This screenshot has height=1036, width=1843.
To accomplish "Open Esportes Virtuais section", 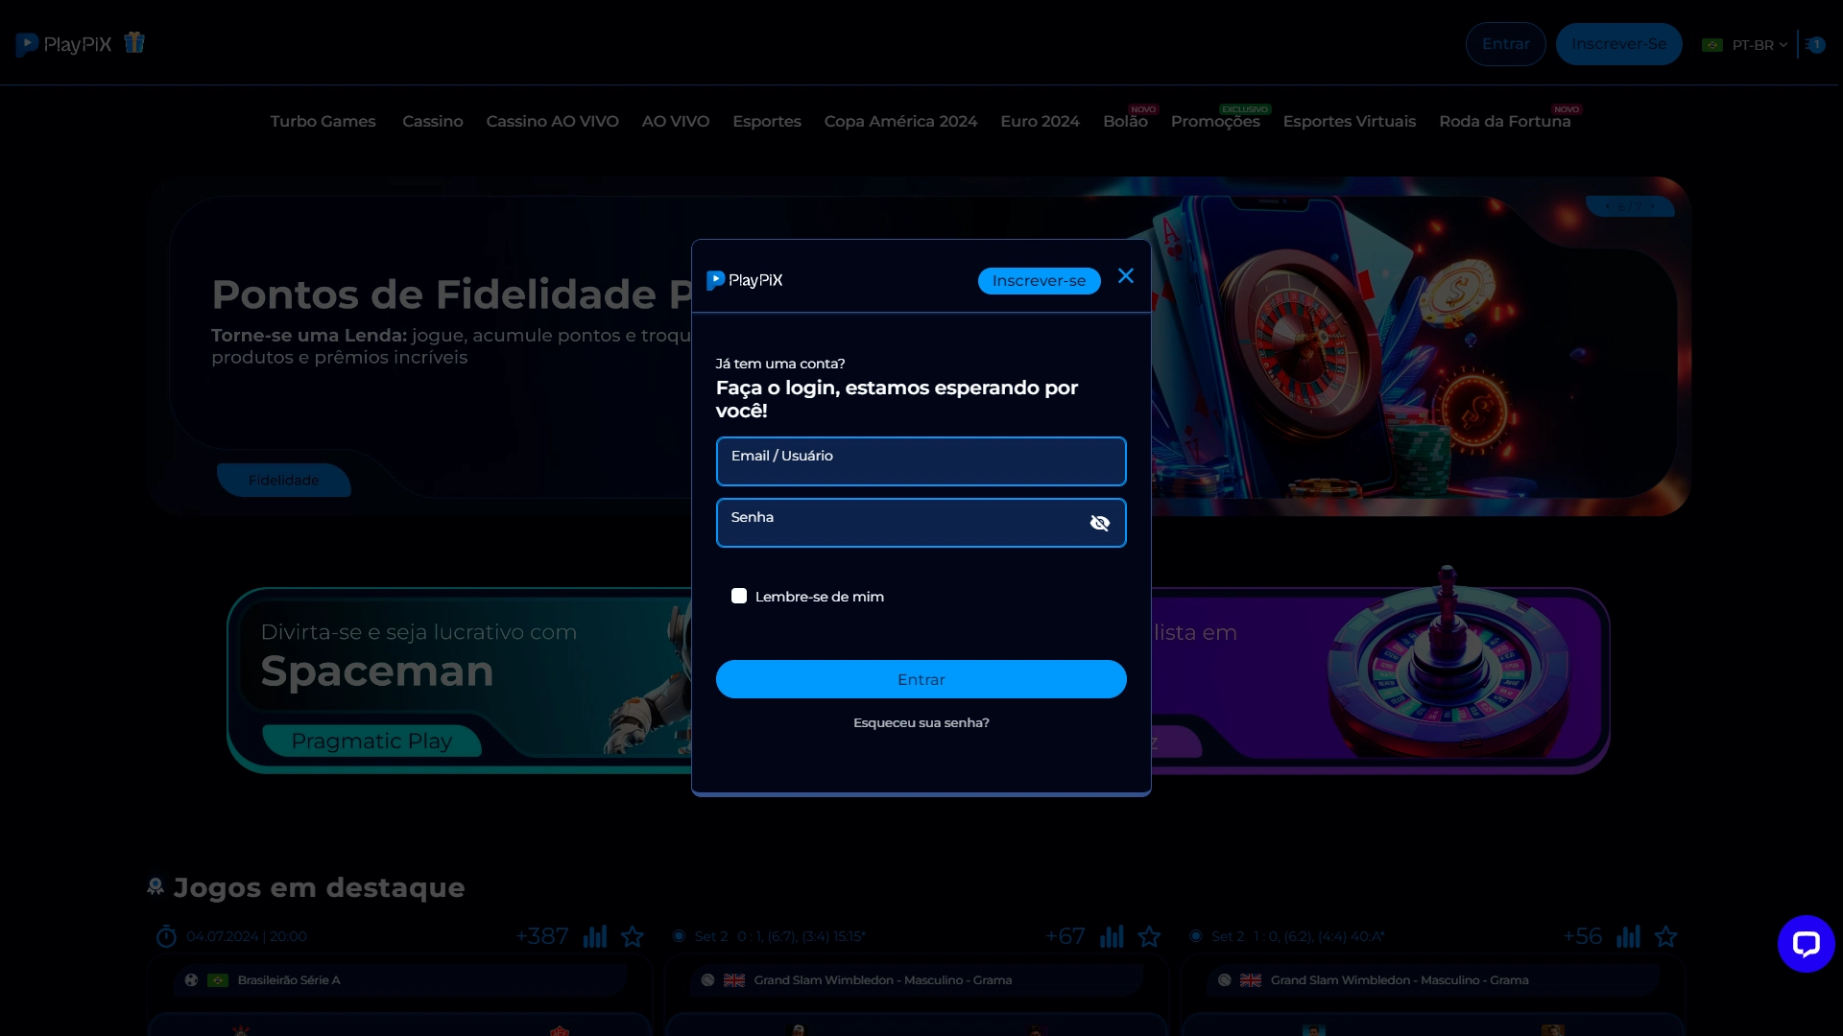I will [x=1349, y=121].
